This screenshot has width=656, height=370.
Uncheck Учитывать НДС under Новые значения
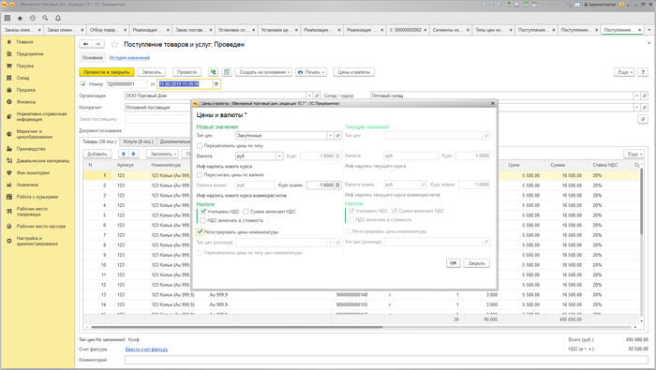tap(203, 212)
